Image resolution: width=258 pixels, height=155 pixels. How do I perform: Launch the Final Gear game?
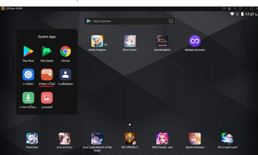tap(32, 139)
